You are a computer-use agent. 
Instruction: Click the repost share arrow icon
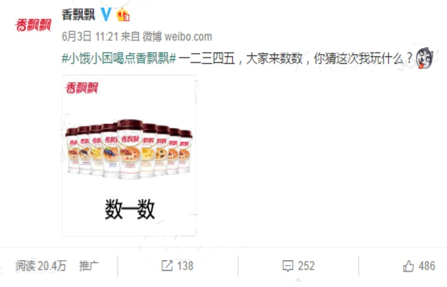[167, 266]
